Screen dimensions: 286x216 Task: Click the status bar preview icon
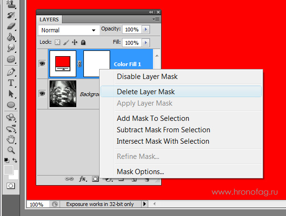click(54, 204)
